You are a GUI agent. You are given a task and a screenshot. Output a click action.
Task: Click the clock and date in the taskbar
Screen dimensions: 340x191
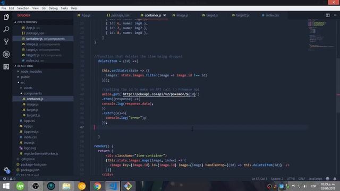pos(328,186)
